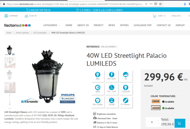
Task: Click the 85V-265V voltage icon
Action: (x=112, y=74)
